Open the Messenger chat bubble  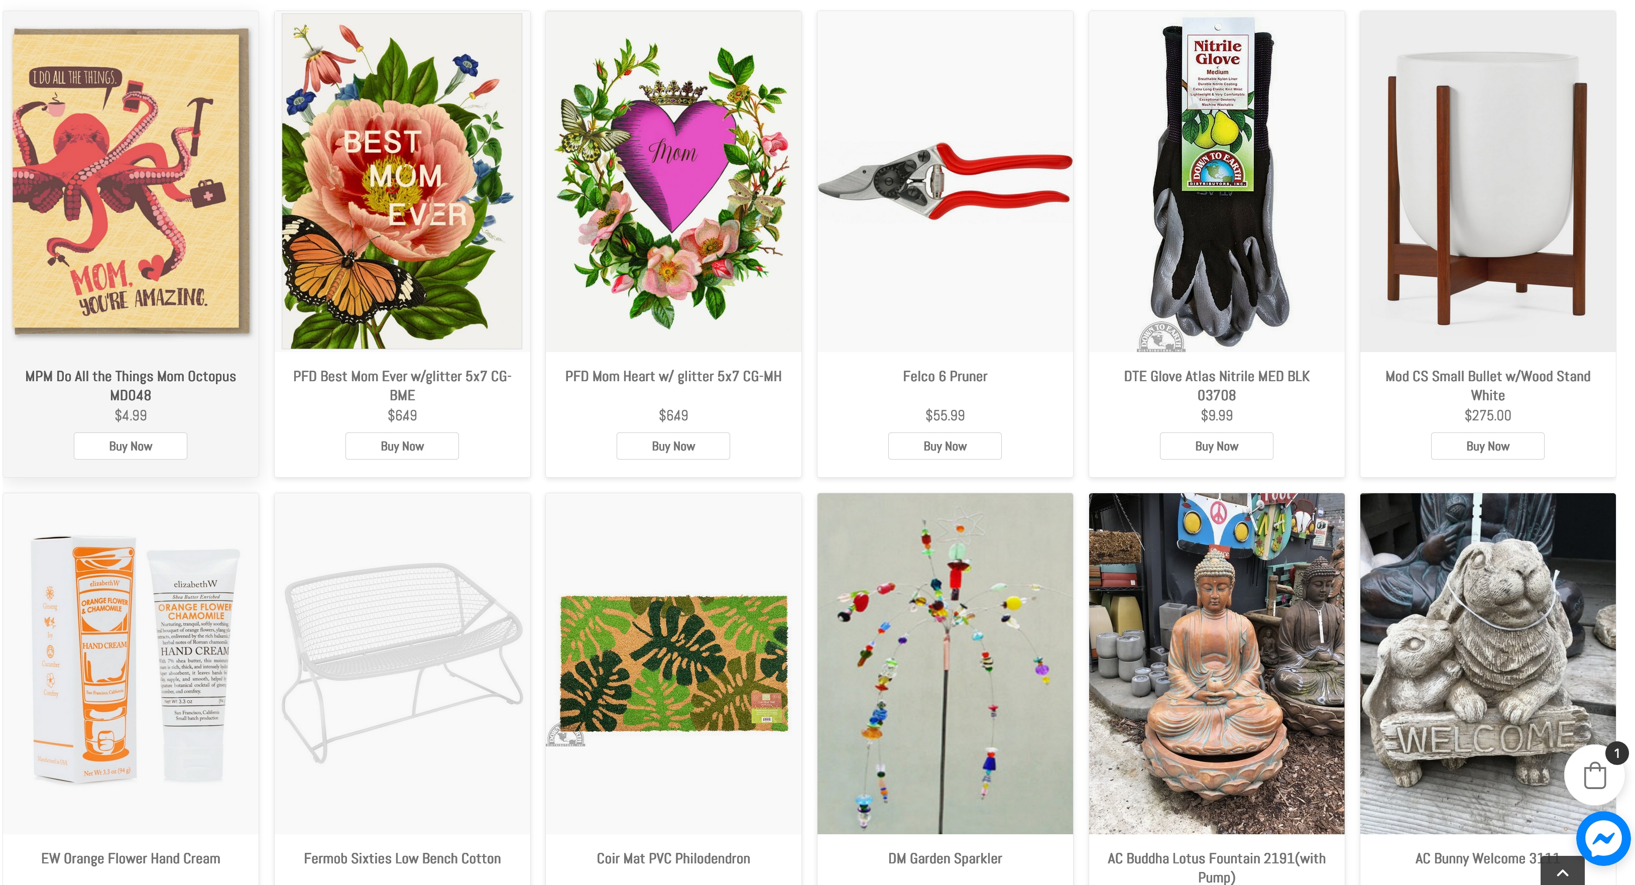click(x=1603, y=838)
